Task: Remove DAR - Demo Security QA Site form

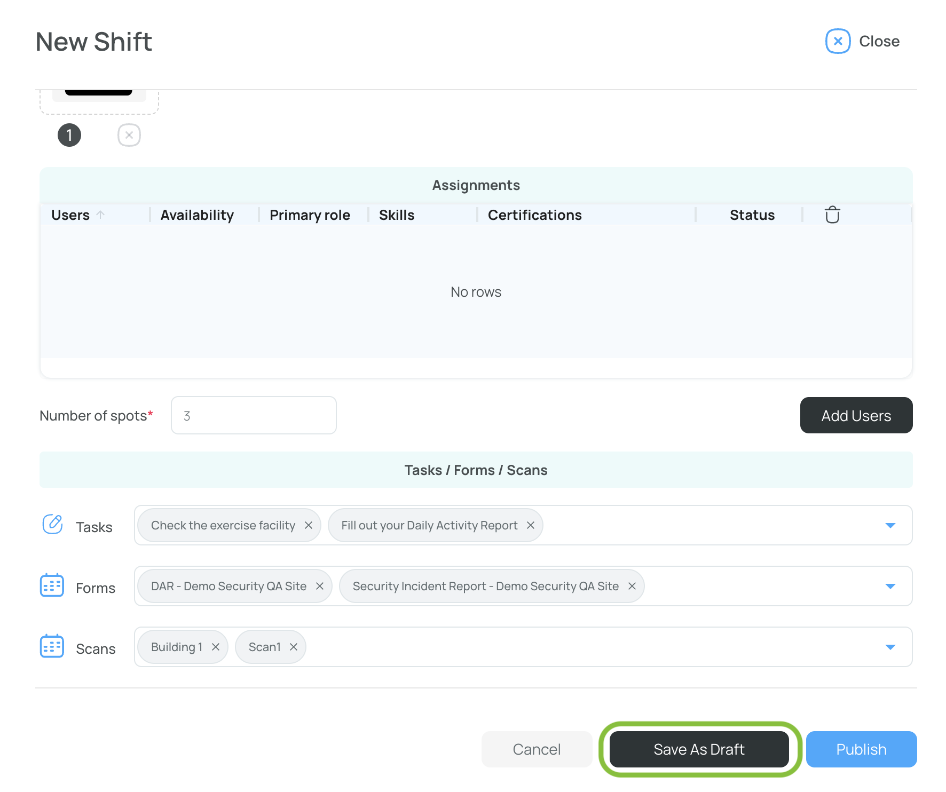Action: click(x=320, y=586)
